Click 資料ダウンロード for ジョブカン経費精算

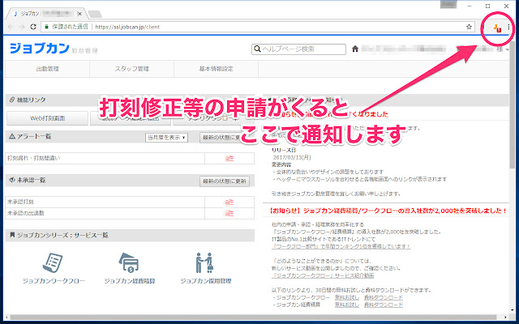pos(384,305)
